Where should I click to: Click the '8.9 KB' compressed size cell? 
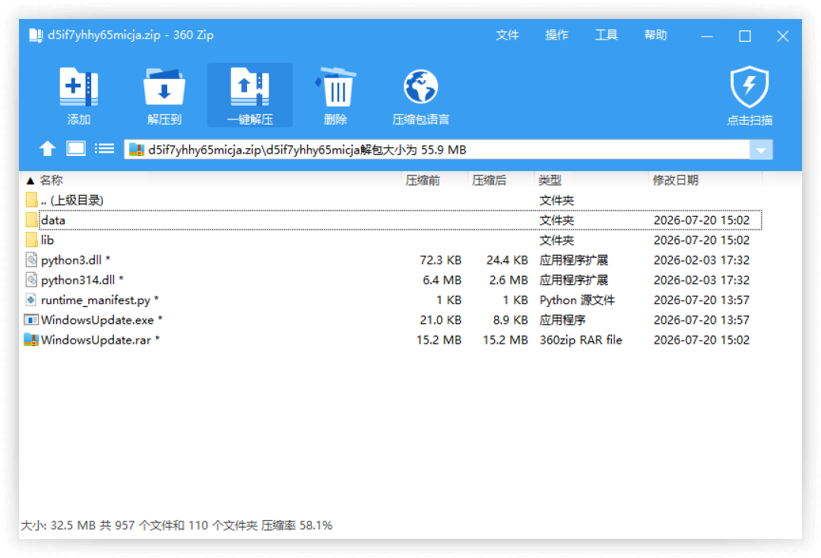coord(510,320)
